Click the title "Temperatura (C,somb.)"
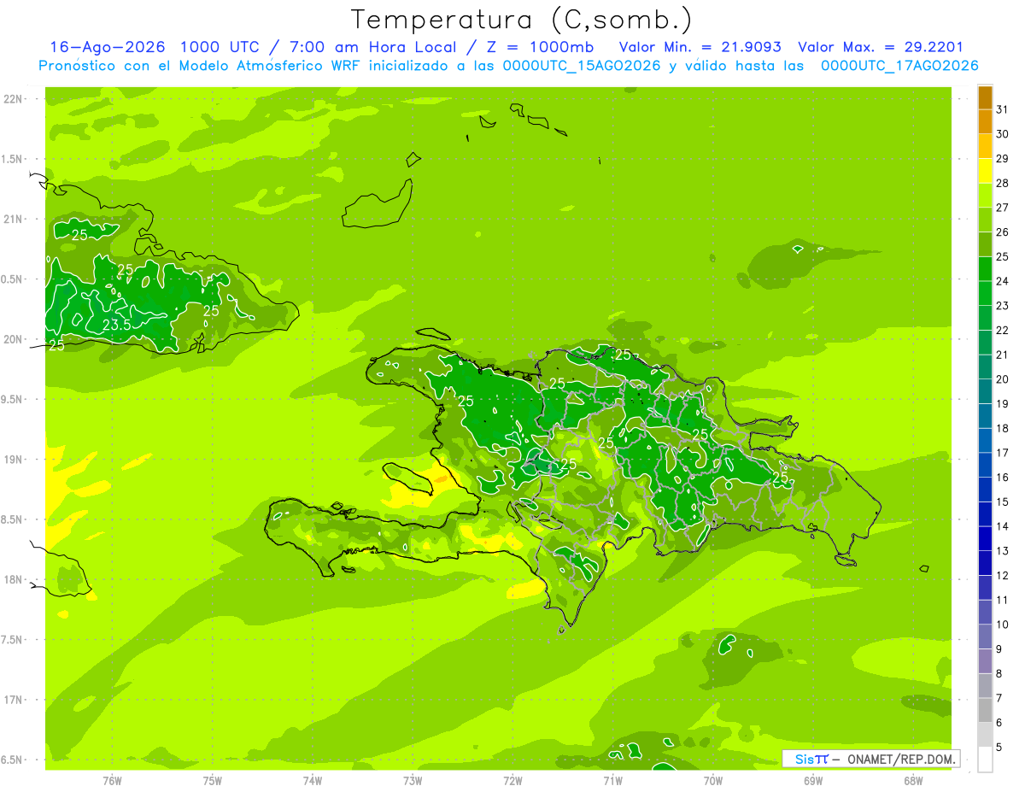Image resolution: width=1025 pixels, height=792 pixels. coord(522,20)
